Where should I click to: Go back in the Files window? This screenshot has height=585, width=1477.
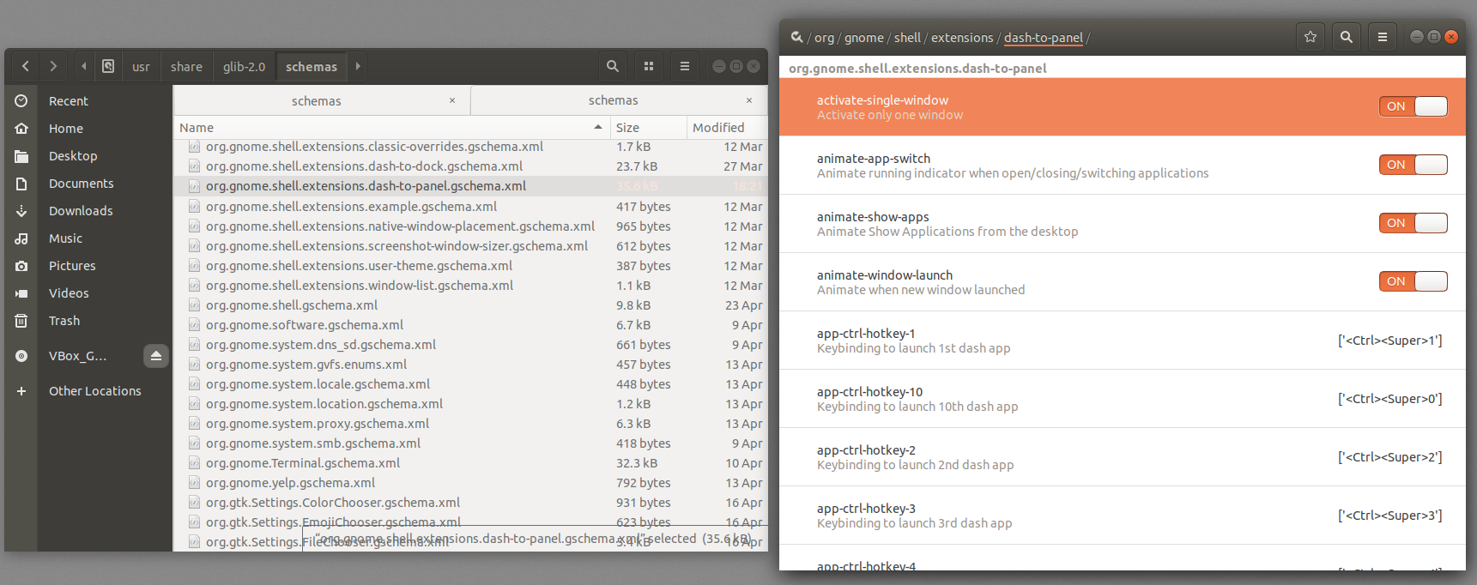tap(26, 66)
